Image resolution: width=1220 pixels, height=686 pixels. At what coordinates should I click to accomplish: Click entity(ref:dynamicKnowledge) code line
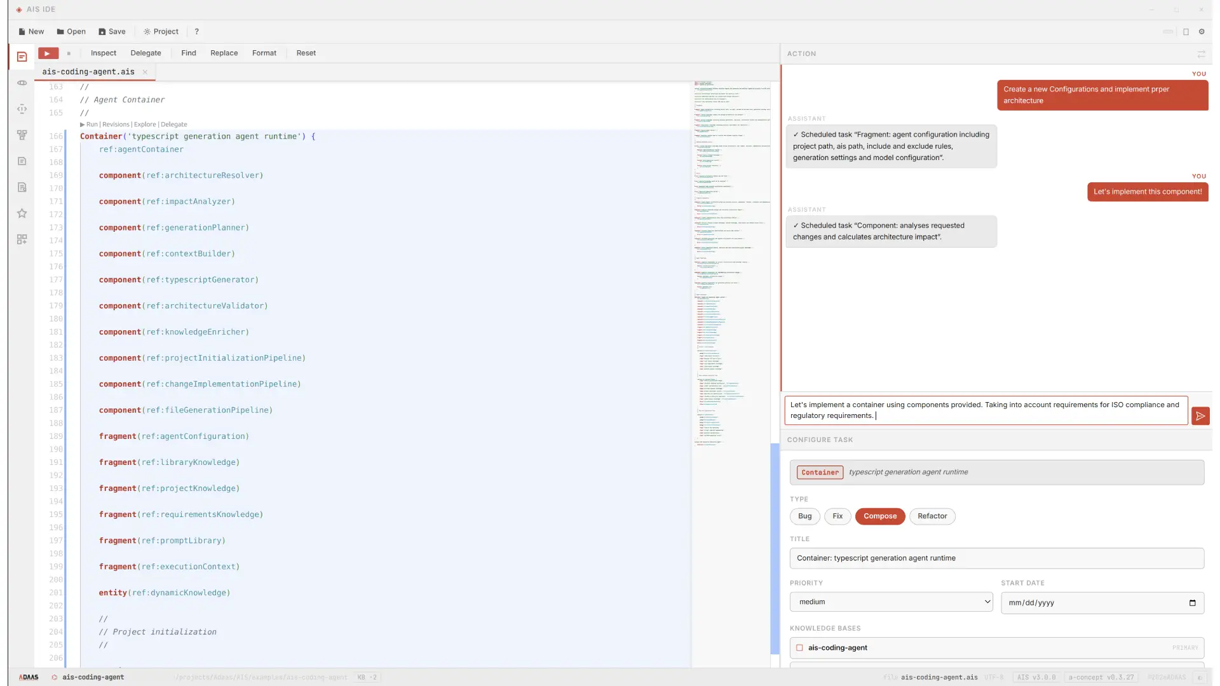(x=165, y=593)
